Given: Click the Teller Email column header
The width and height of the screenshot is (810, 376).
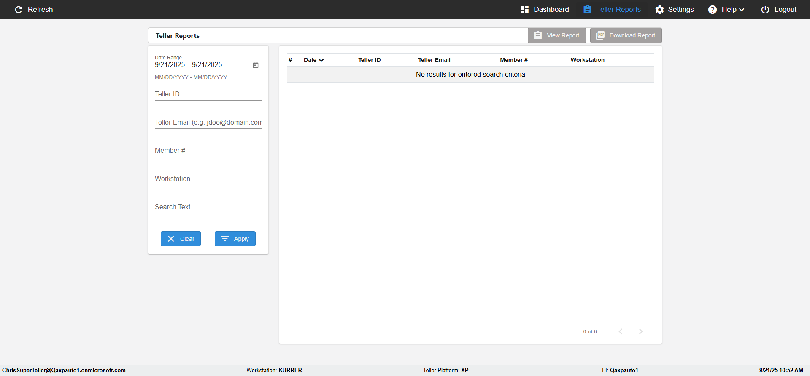Looking at the screenshot, I should coord(434,60).
